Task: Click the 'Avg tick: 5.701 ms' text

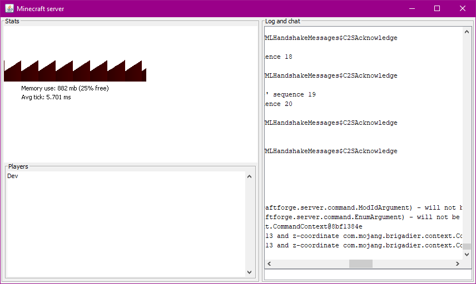Action: point(46,97)
